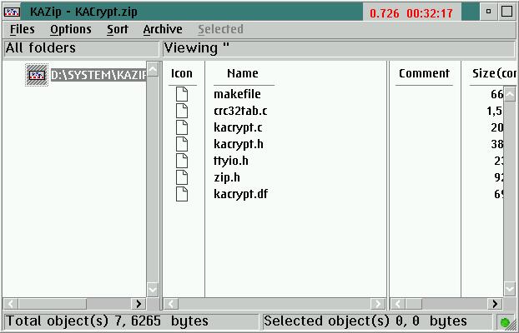This screenshot has width=519, height=333.
Task: Click the makefile document icon
Action: pos(182,94)
